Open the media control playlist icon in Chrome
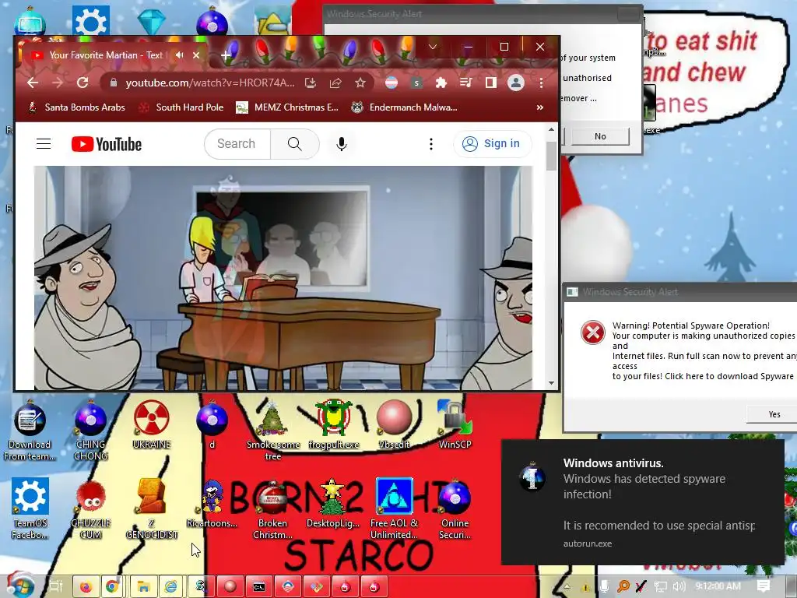This screenshot has height=598, width=797. point(465,83)
